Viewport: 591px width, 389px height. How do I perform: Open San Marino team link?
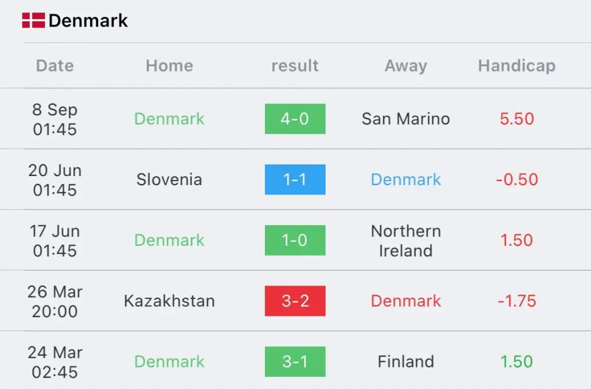[406, 119]
